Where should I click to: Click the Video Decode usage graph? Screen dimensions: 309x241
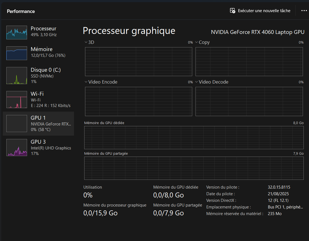pyautogui.click(x=249, y=101)
